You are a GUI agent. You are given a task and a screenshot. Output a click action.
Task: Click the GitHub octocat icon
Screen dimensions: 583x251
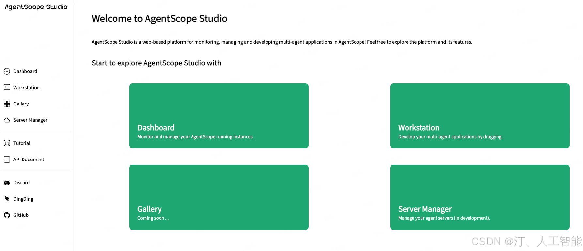pos(7,215)
